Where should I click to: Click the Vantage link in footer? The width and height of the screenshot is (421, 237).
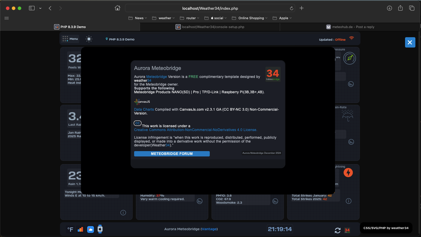(x=209, y=229)
